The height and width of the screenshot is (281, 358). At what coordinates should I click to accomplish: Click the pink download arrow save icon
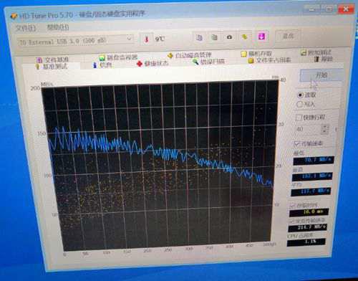point(261,37)
